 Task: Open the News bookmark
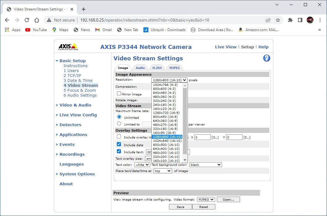pyautogui.click(x=82, y=30)
